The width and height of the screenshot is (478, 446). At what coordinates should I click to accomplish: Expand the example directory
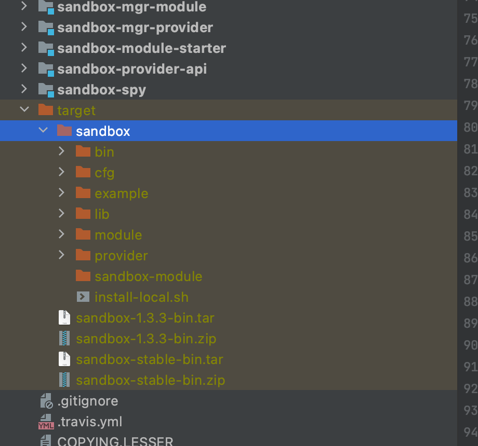click(61, 193)
